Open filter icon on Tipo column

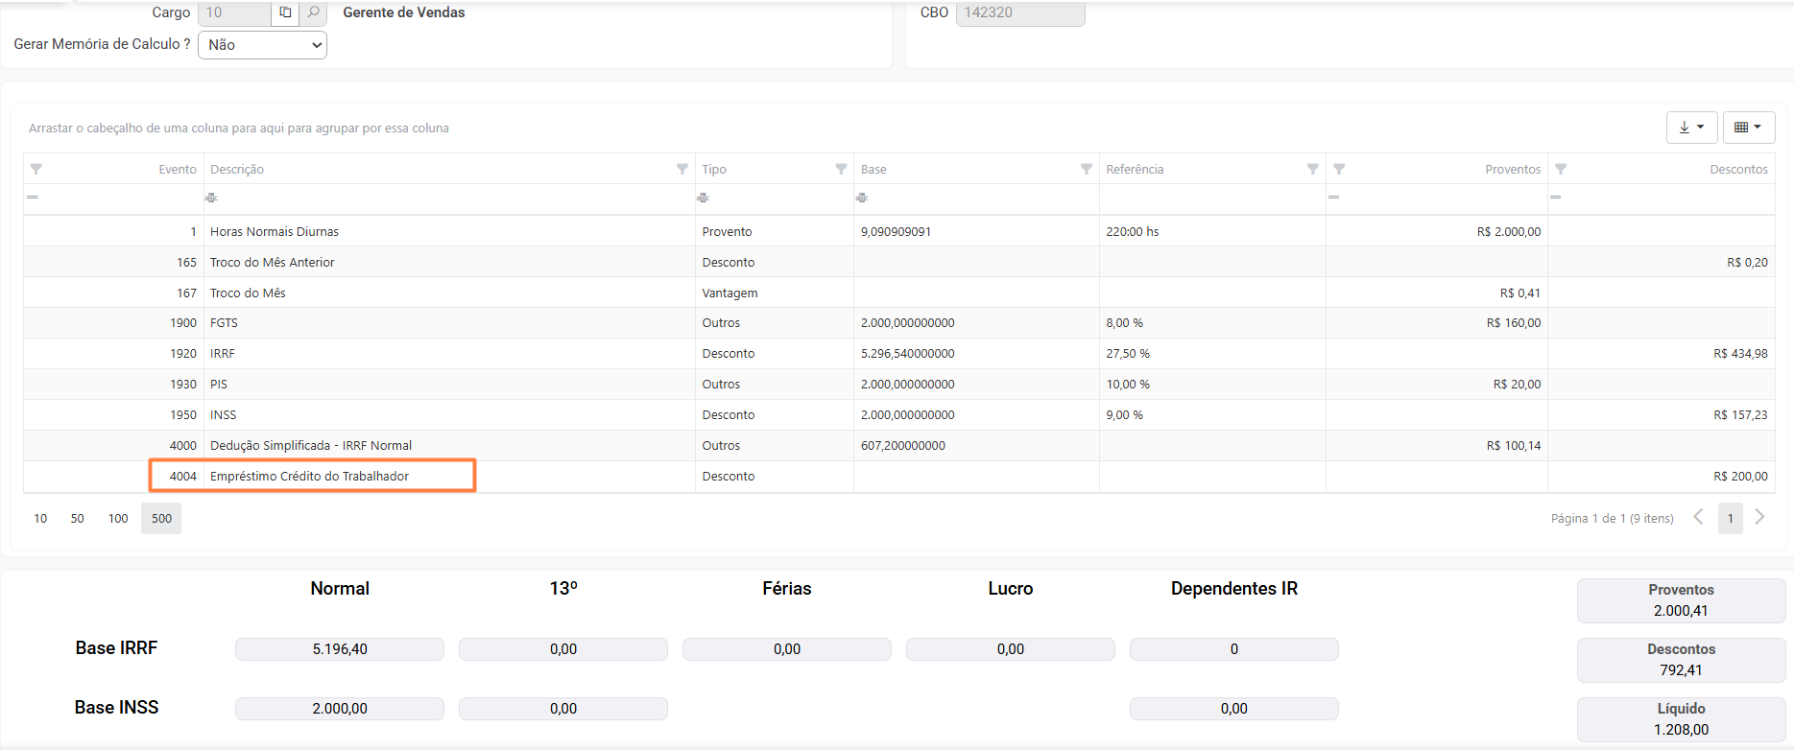coord(841,169)
